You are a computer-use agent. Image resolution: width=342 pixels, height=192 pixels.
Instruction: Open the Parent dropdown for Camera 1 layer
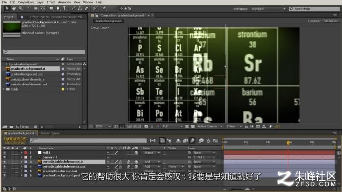(x=204, y=157)
